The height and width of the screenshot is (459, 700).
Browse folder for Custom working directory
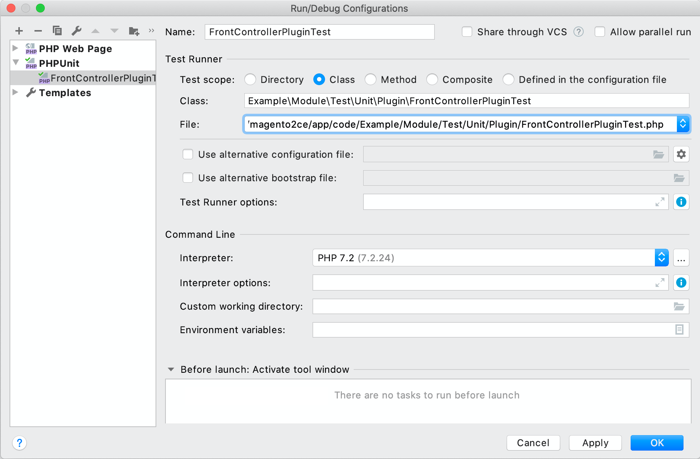679,306
